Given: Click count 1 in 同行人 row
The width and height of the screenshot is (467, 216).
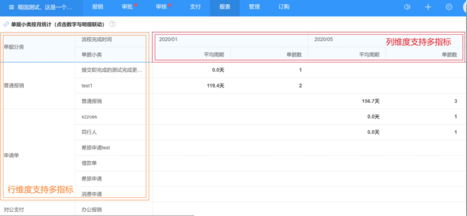Looking at the screenshot, I should click(x=456, y=132).
